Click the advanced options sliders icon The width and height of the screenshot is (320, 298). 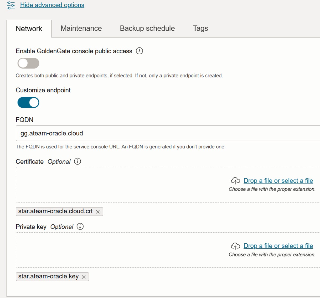point(11,5)
